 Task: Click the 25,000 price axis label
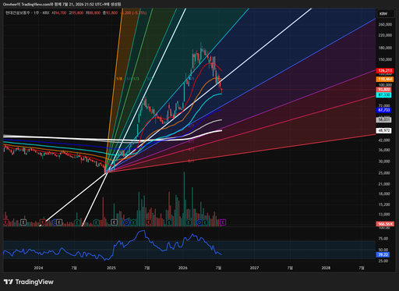pos(384,173)
